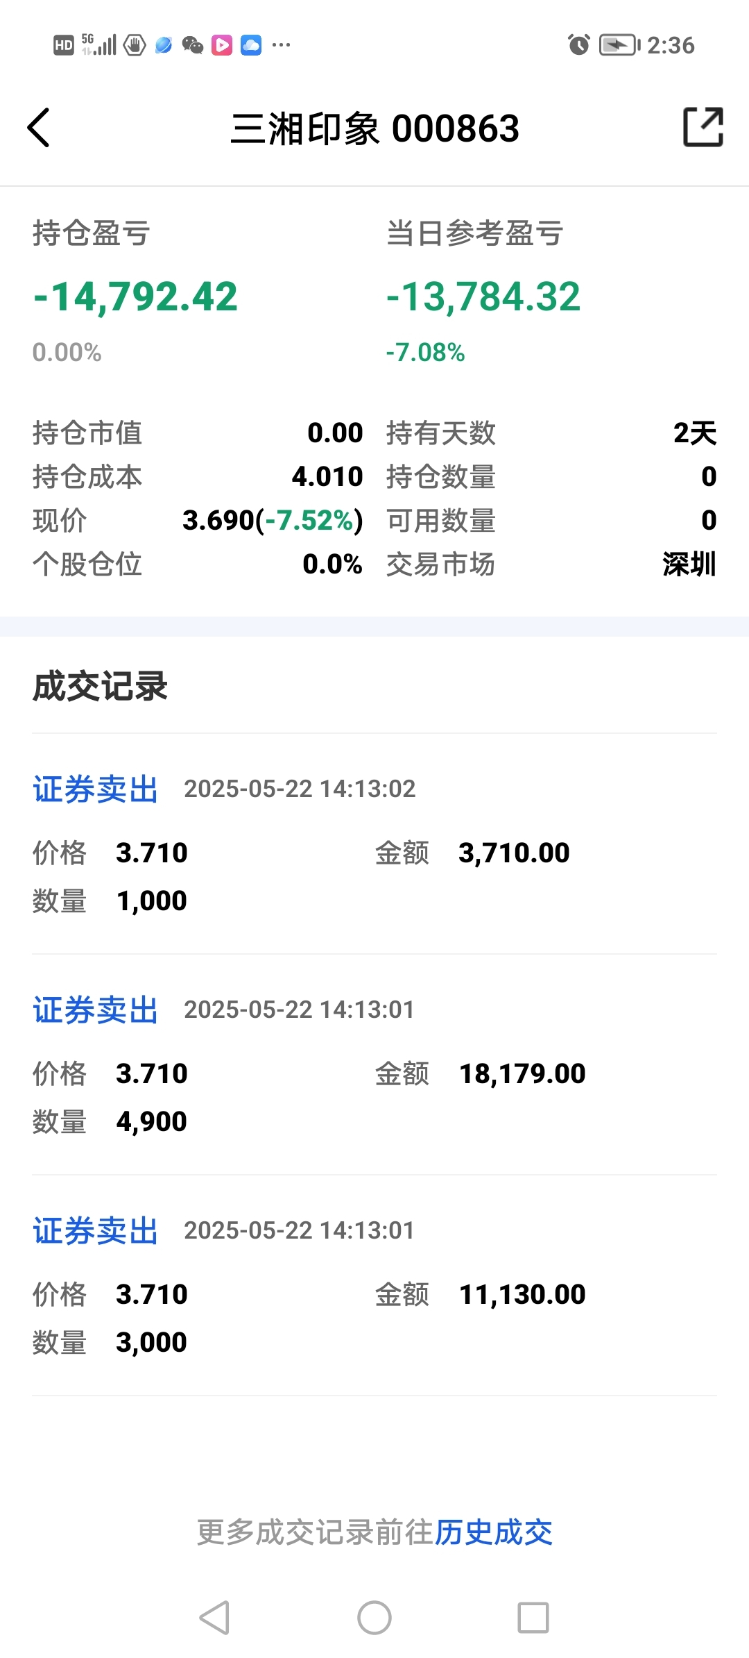The height and width of the screenshot is (1658, 749).
Task: Tap the WeChat notification icon
Action: (192, 45)
